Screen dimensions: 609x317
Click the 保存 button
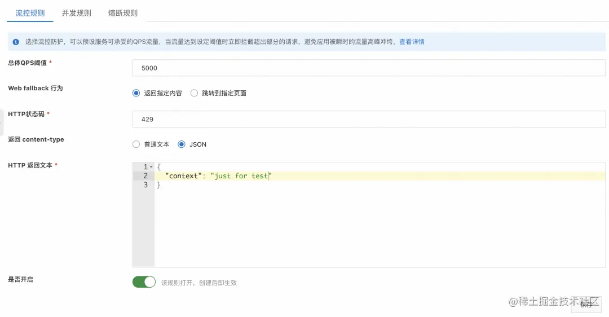(x=586, y=305)
